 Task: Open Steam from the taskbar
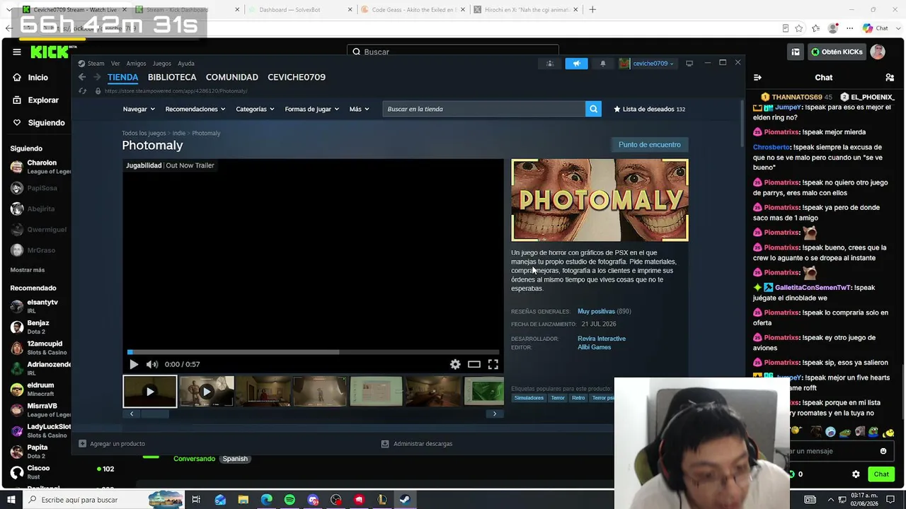click(404, 500)
